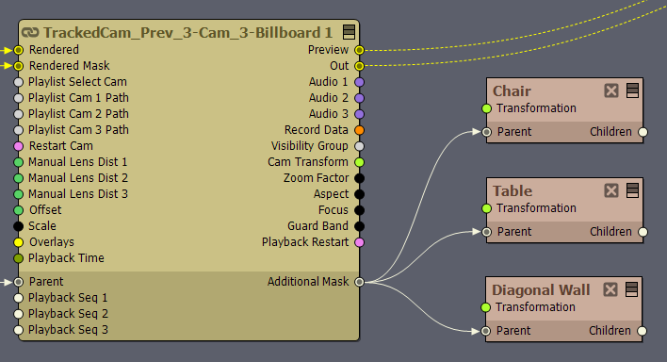Screen dimensions: 667x362
Task: Select the purple Audio 1 output pin
Action: click(360, 82)
